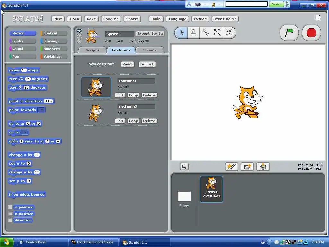Open the Extras button
This screenshot has width=329, height=247.
click(200, 19)
